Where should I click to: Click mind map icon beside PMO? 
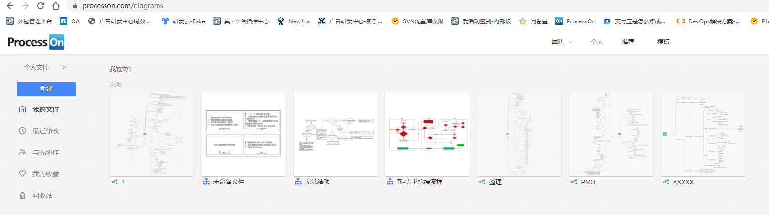[x=574, y=182]
